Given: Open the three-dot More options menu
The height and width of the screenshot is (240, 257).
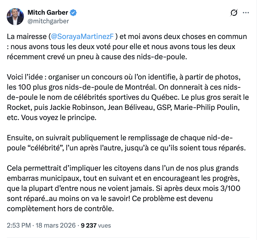Looking at the screenshot, I should pyautogui.click(x=246, y=13).
